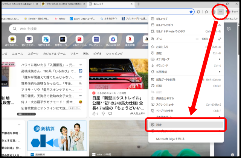
Task: Close the 新しいタブ tab
Action: coord(131,4)
